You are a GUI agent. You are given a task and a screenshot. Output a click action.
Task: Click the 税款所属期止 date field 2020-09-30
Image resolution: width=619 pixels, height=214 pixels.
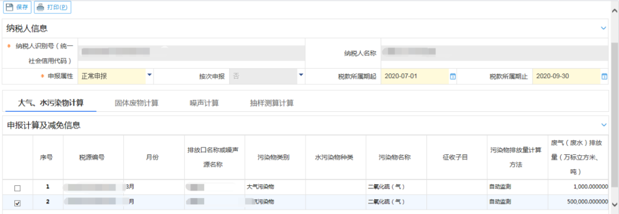tap(566, 76)
